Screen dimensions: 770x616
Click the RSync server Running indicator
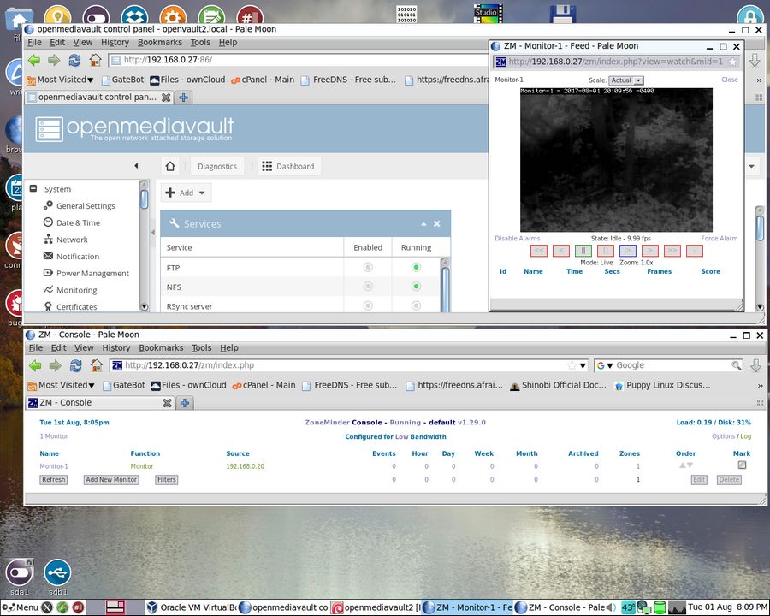pos(416,305)
